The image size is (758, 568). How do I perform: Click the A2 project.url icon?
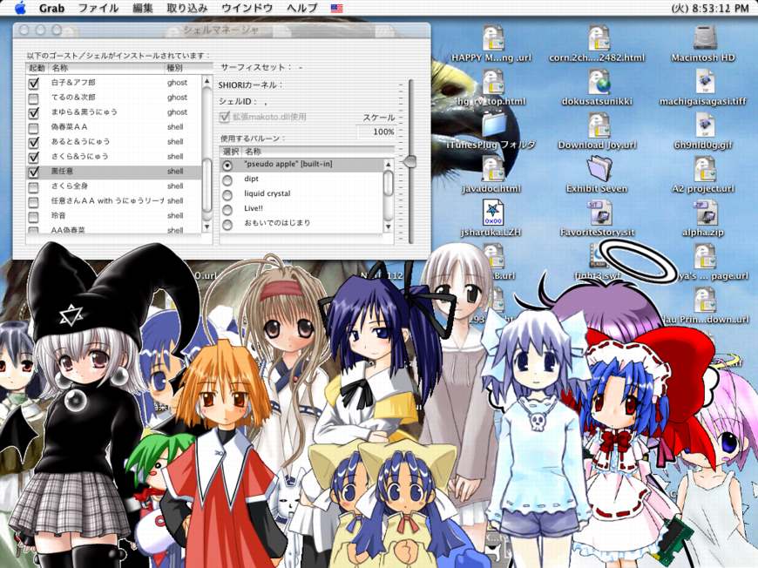pos(704,170)
